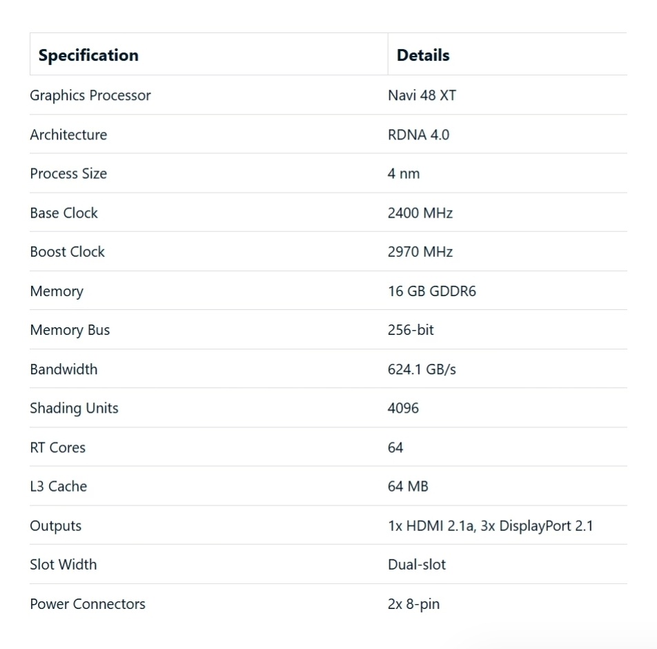Select the 2x 8-pin power connectors value

click(413, 604)
